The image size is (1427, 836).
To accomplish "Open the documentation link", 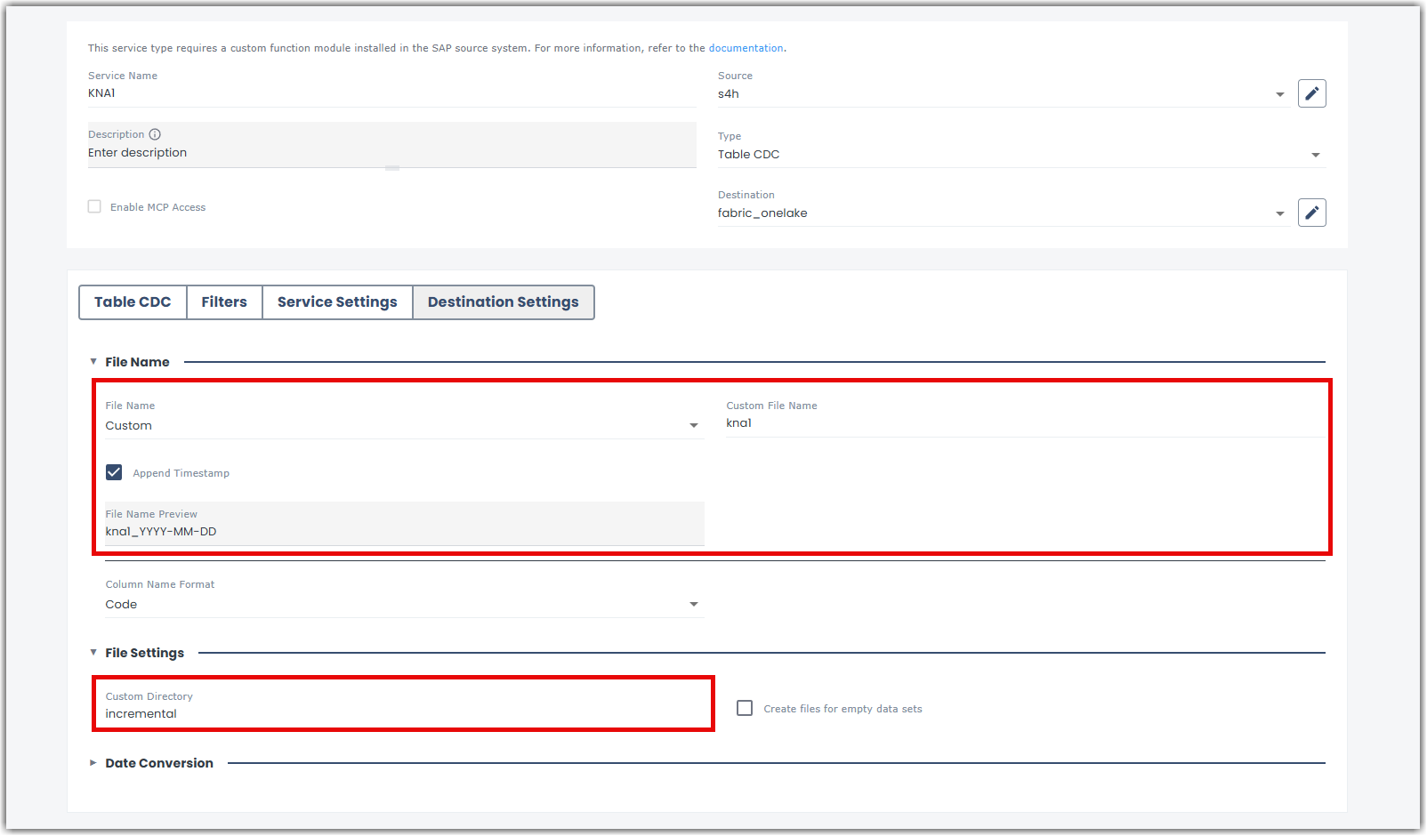I will tap(746, 48).
